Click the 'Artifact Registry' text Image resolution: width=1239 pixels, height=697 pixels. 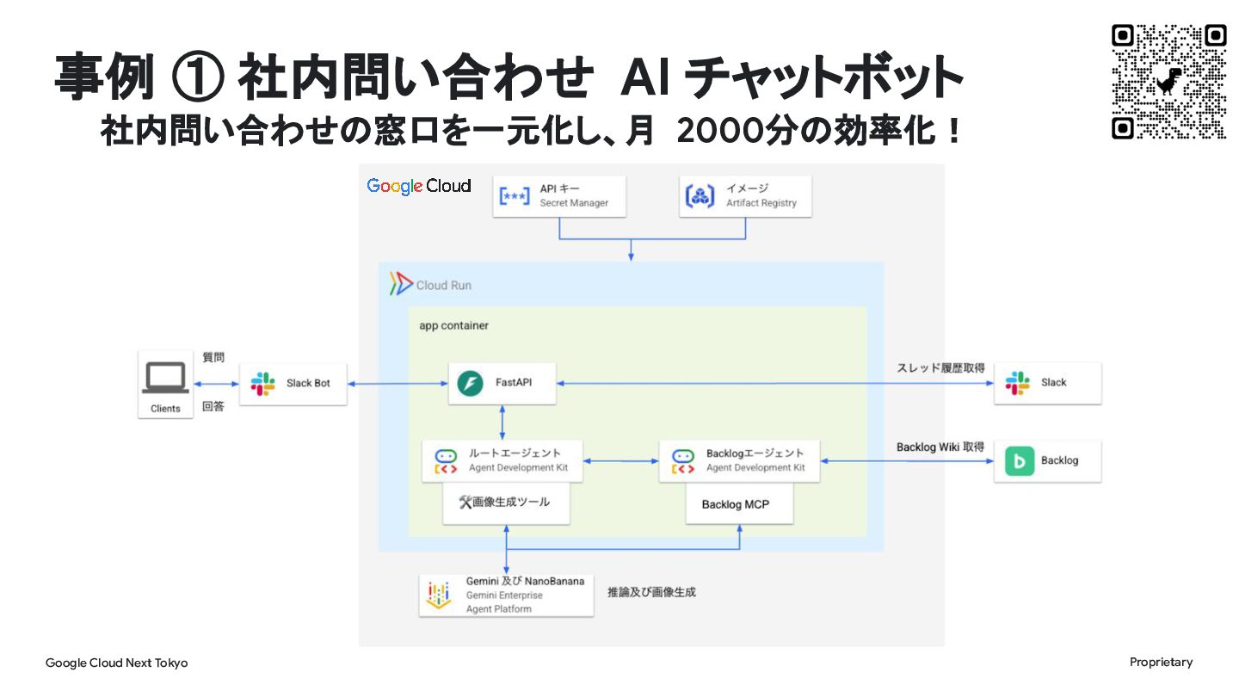(761, 203)
